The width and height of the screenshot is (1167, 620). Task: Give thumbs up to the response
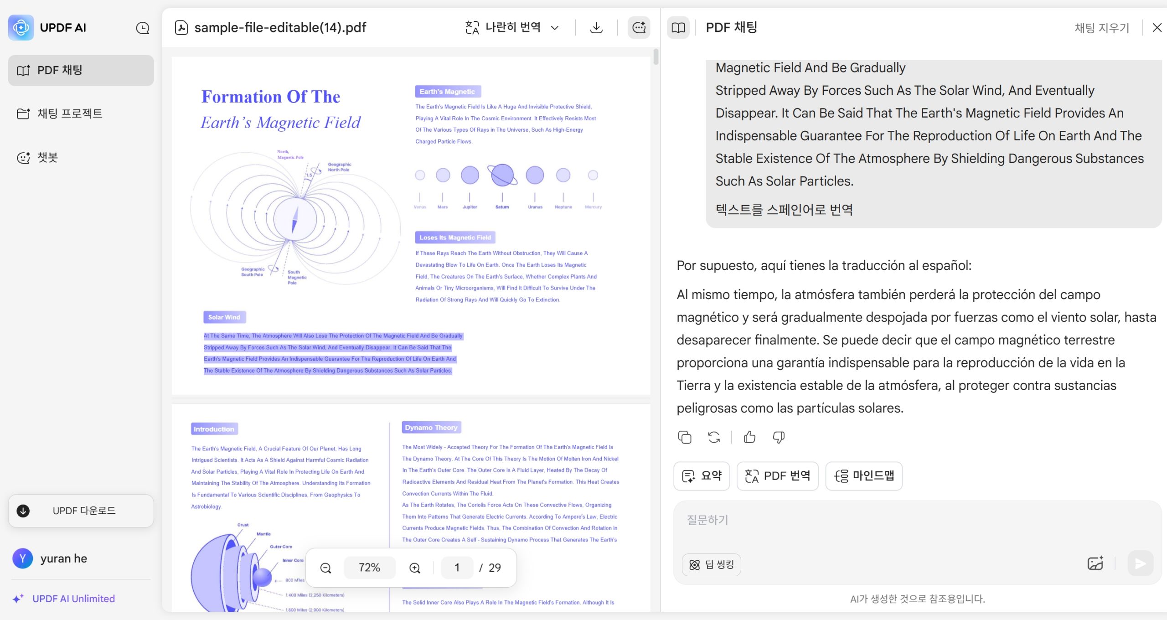tap(749, 437)
